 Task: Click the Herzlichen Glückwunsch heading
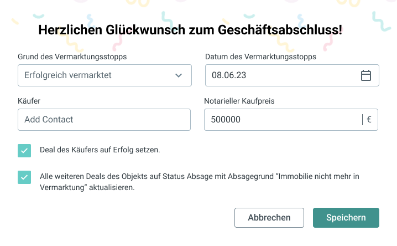[x=190, y=30]
